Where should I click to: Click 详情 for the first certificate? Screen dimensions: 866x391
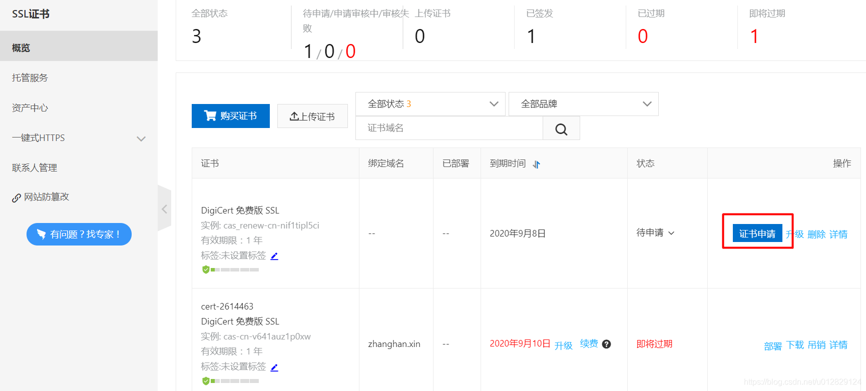click(838, 234)
